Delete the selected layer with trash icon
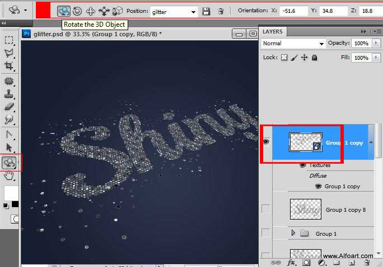The width and height of the screenshot is (383, 267). tap(367, 263)
